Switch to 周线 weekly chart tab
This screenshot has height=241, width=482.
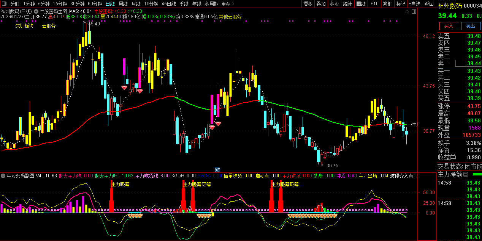point(123,4)
